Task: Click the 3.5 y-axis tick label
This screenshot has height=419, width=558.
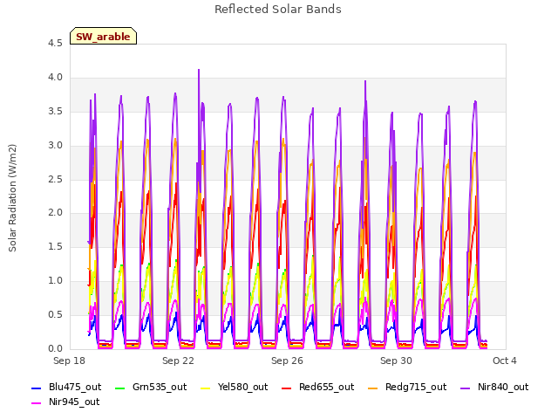Action: (55, 112)
